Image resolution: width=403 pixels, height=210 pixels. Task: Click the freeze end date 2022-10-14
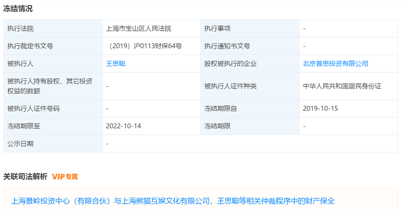[x=123, y=126]
